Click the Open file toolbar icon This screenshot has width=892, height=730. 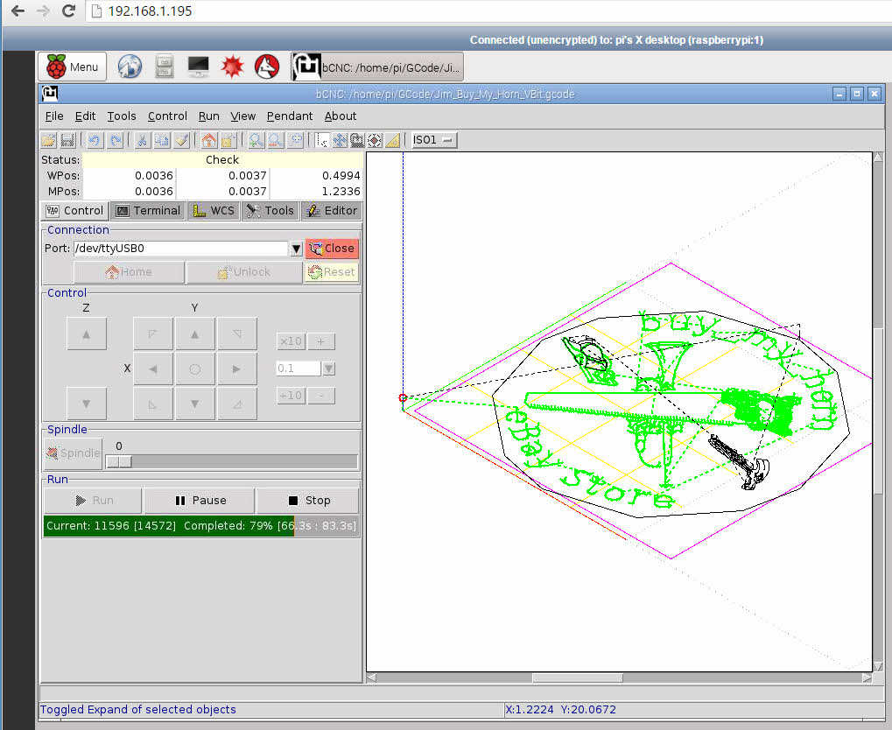pos(49,140)
